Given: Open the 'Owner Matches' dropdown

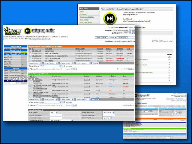Looking at the screenshot, I should click(107, 118).
